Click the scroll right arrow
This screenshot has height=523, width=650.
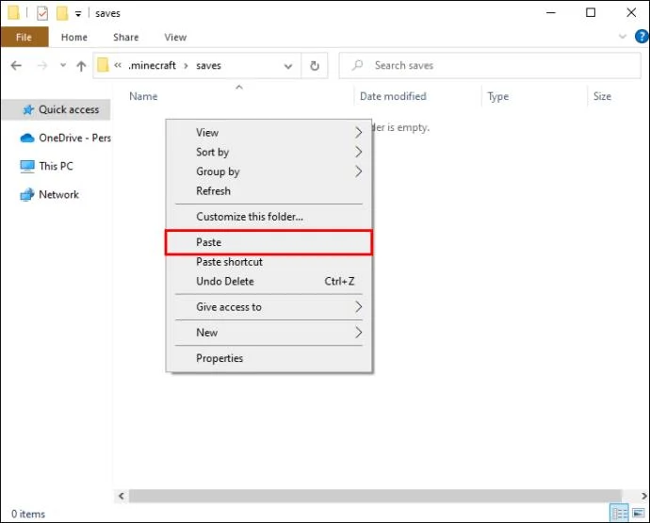(x=643, y=496)
